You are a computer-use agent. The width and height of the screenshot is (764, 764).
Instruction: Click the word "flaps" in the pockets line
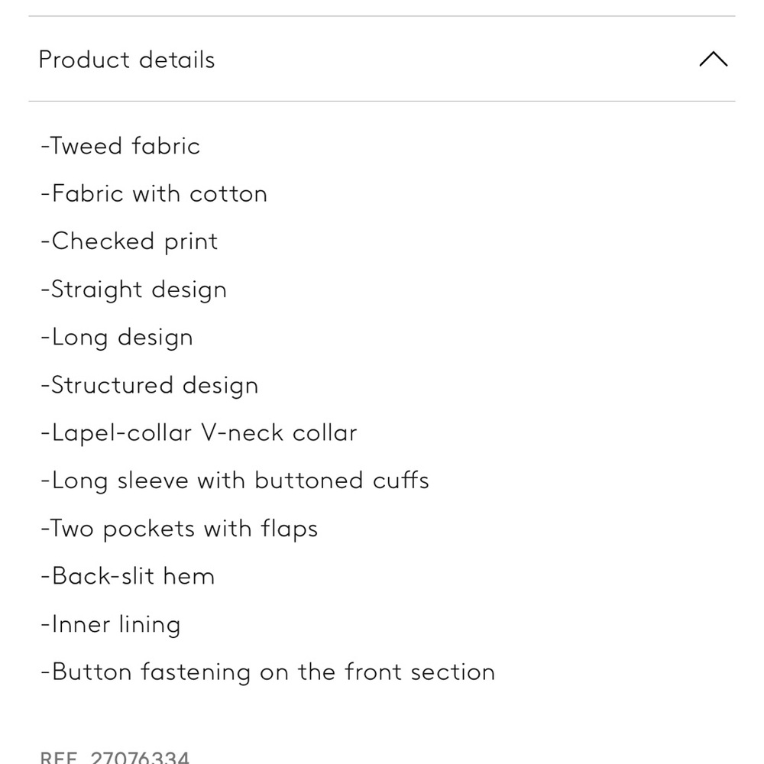pyautogui.click(x=289, y=529)
